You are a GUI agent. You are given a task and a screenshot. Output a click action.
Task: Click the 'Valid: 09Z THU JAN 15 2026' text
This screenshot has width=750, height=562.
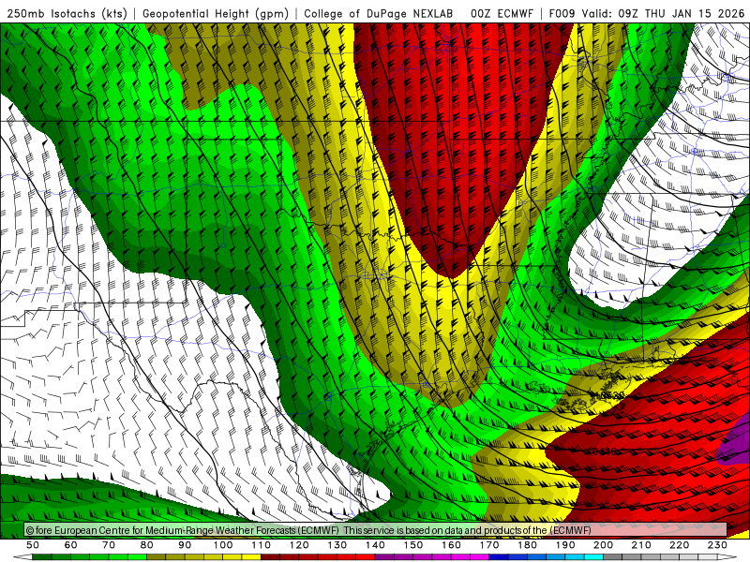coord(664,13)
